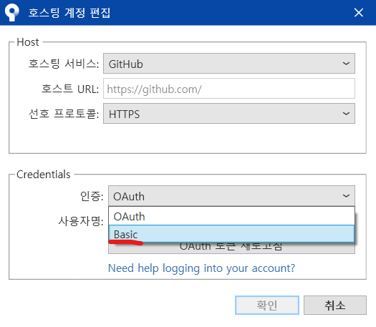Select OAuth from the authentication list
Image resolution: width=376 pixels, height=327 pixels.
click(231, 216)
